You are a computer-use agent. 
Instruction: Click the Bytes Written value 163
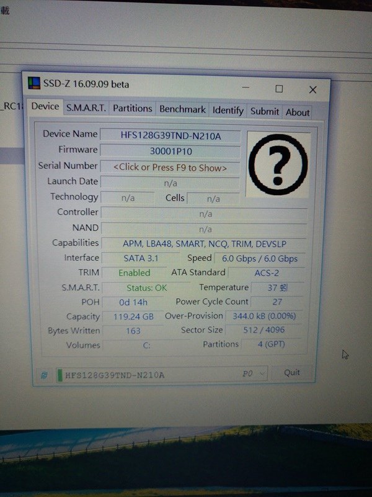coord(133,331)
